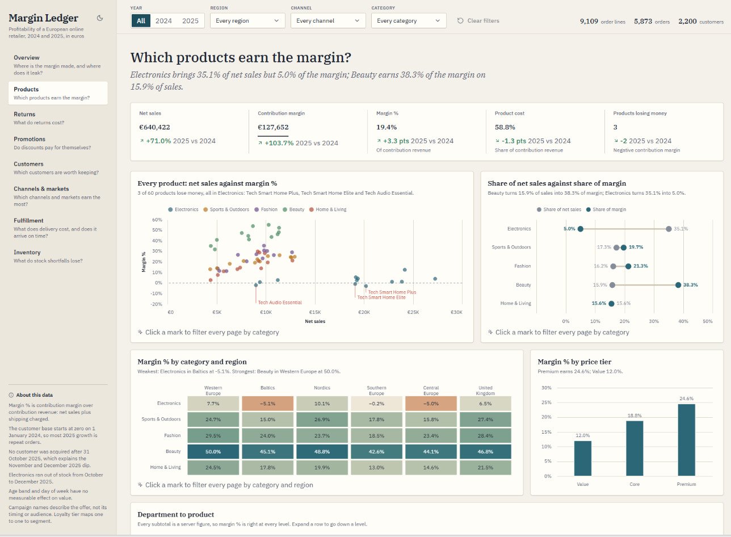Open the Every channel dropdown
The height and width of the screenshot is (537, 731).
click(328, 20)
